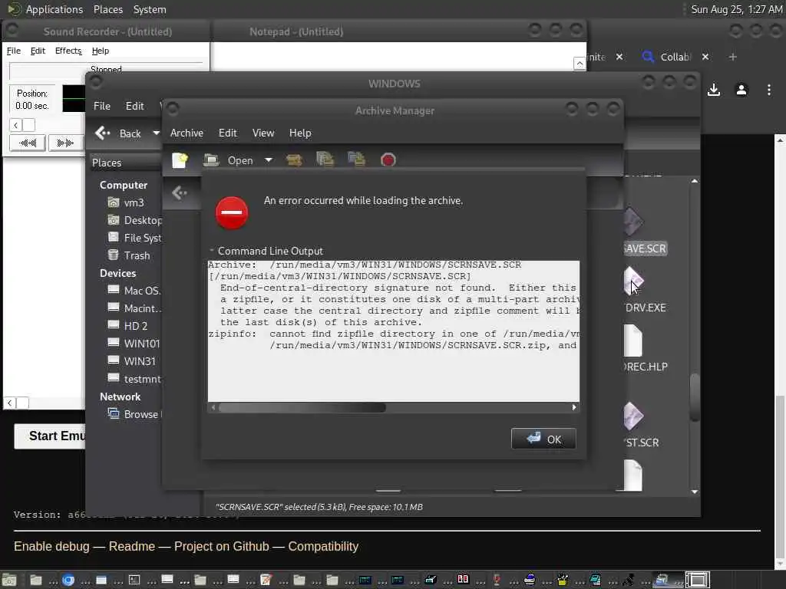Open the Edit menu in WINDOWS file manager

(134, 106)
